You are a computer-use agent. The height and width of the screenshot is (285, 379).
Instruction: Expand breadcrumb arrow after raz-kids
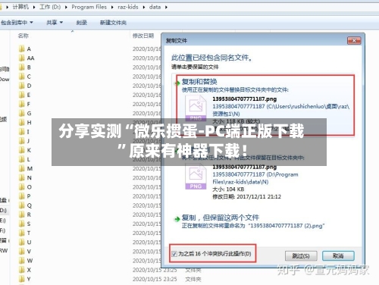pyautogui.click(x=144, y=7)
